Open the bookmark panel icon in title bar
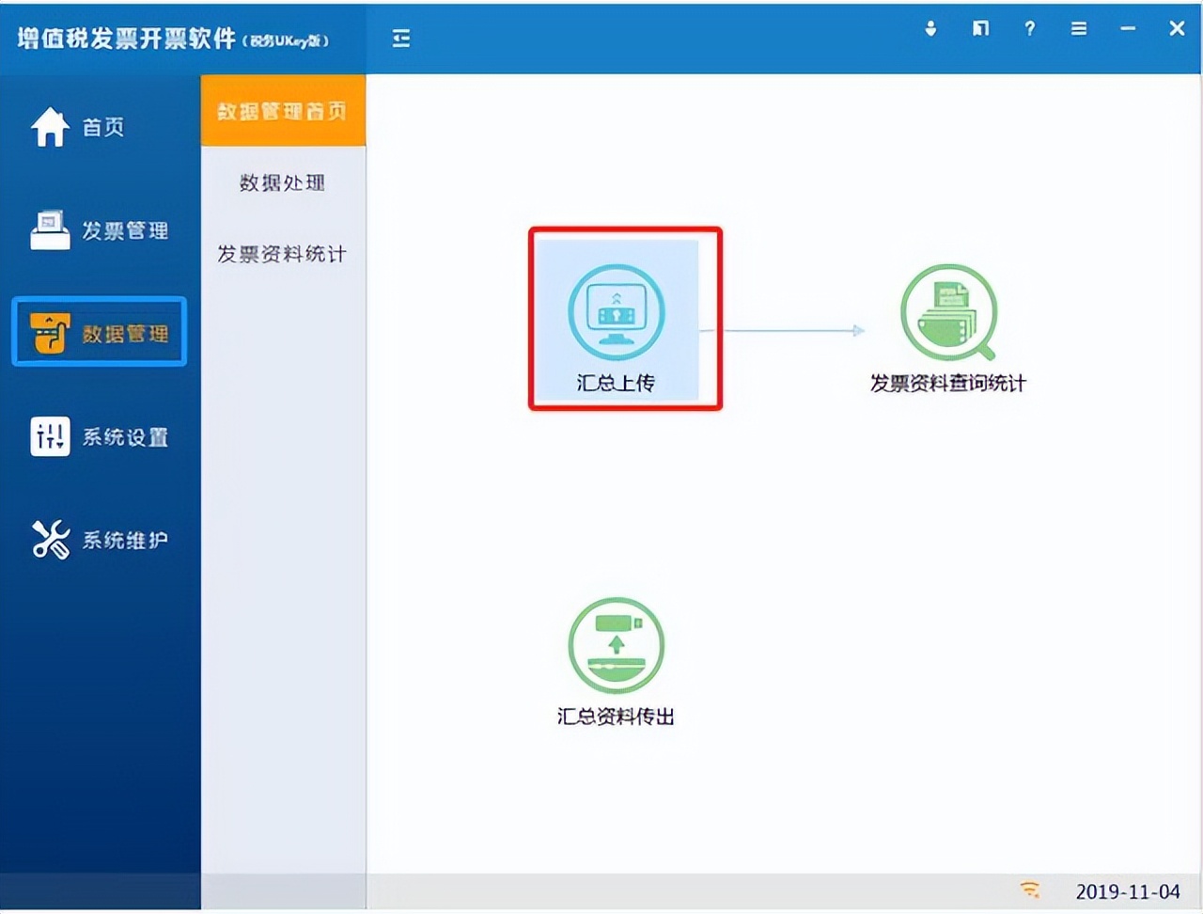 980,29
